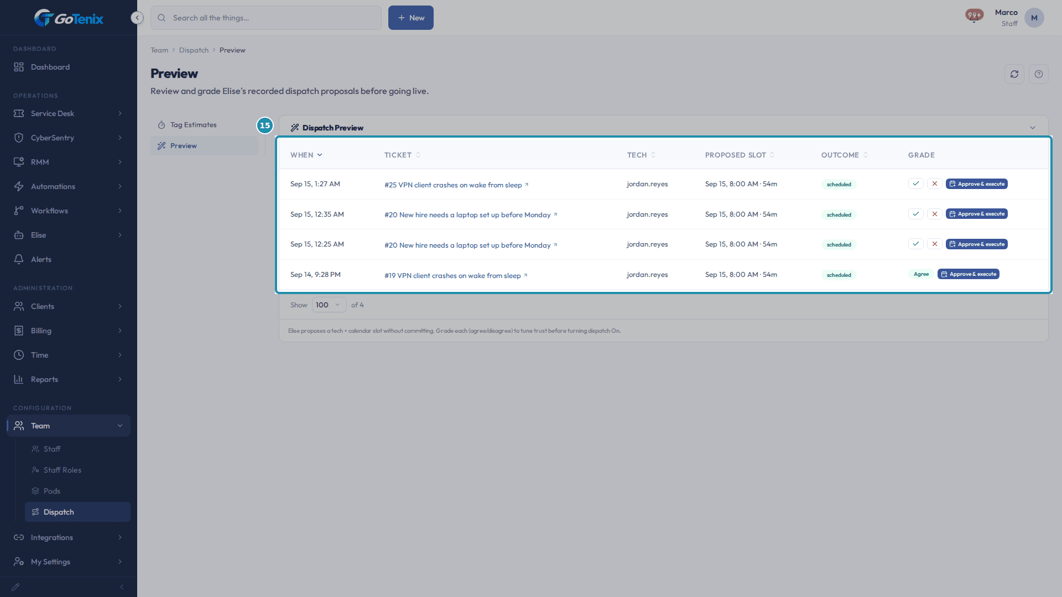Expand the Integrations menu
The image size is (1062, 597).
[x=69, y=537]
